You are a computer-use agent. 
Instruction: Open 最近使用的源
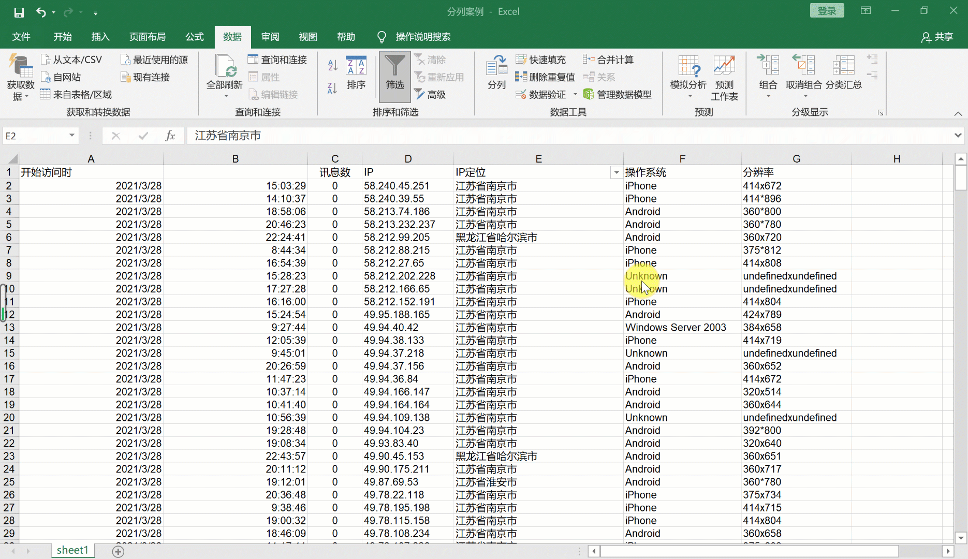154,60
